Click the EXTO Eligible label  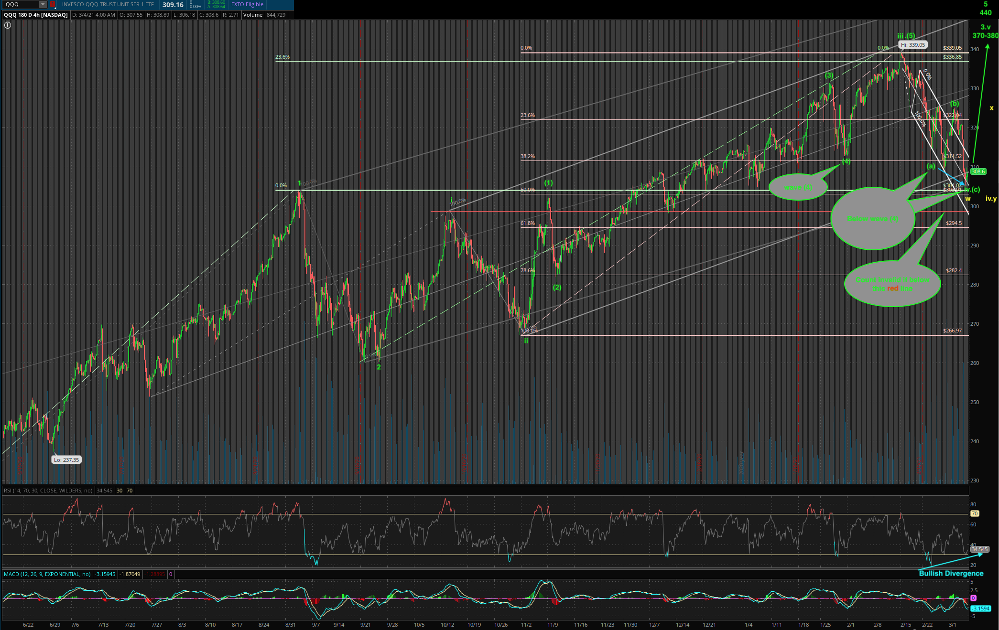click(247, 4)
